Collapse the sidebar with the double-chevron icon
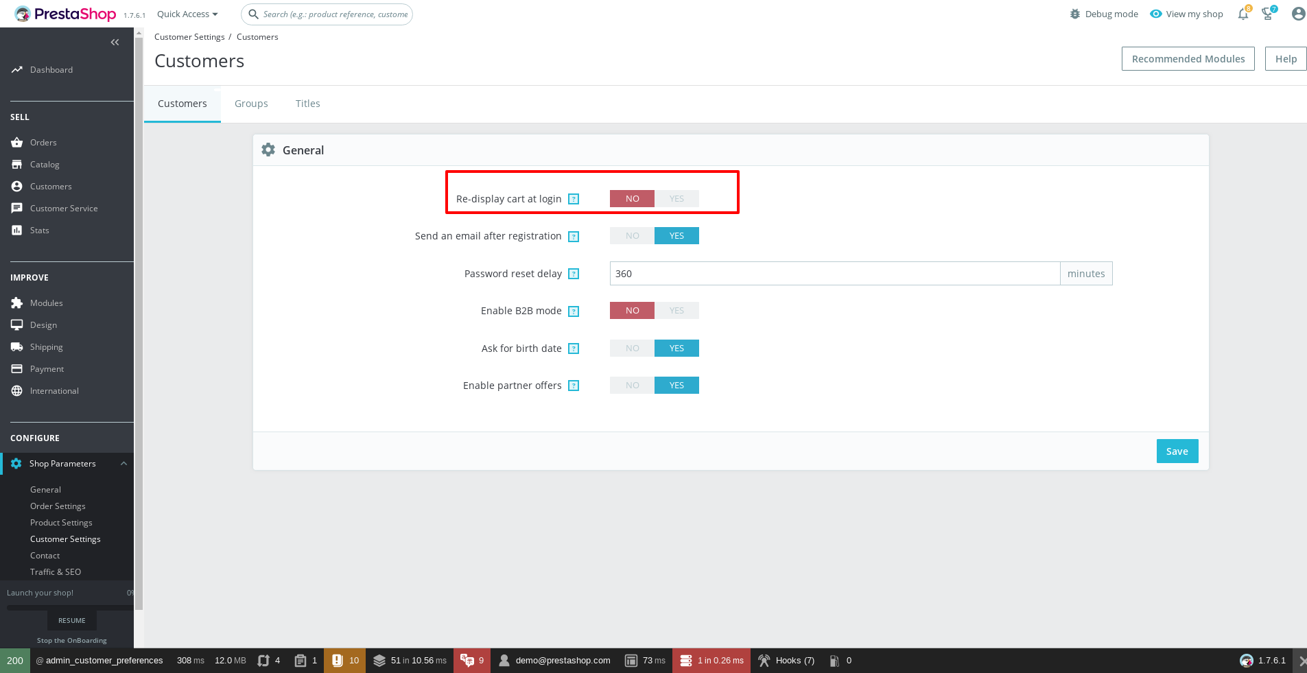 tap(115, 43)
